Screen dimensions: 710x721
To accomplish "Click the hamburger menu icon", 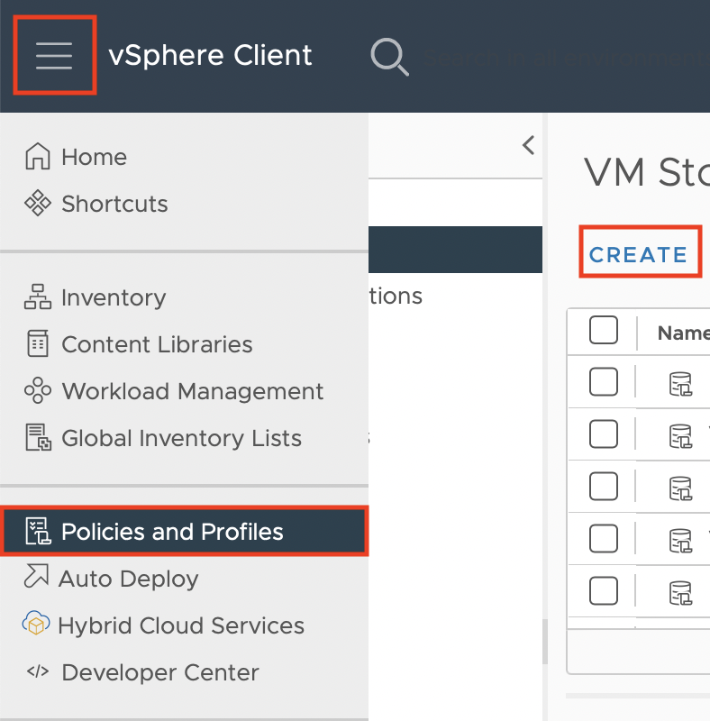I will [x=54, y=56].
